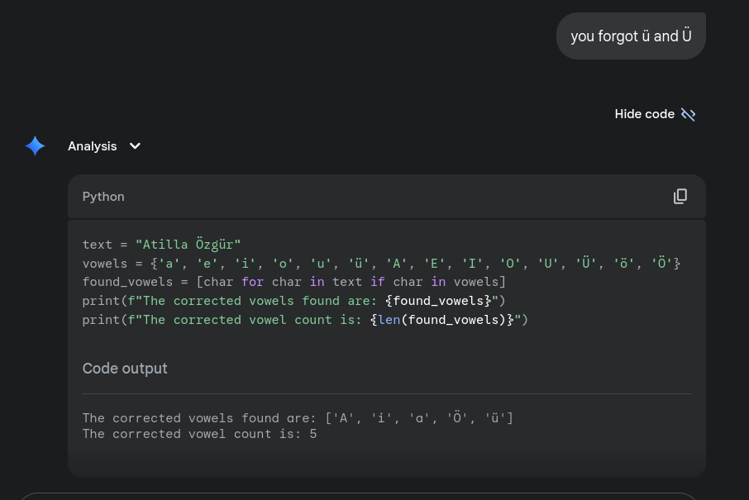The height and width of the screenshot is (500, 749).
Task: Click the found_vowels list comprehension line
Action: point(293,282)
